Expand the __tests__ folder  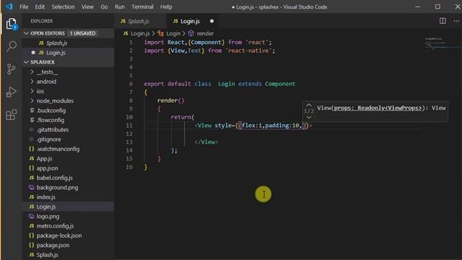click(x=32, y=72)
